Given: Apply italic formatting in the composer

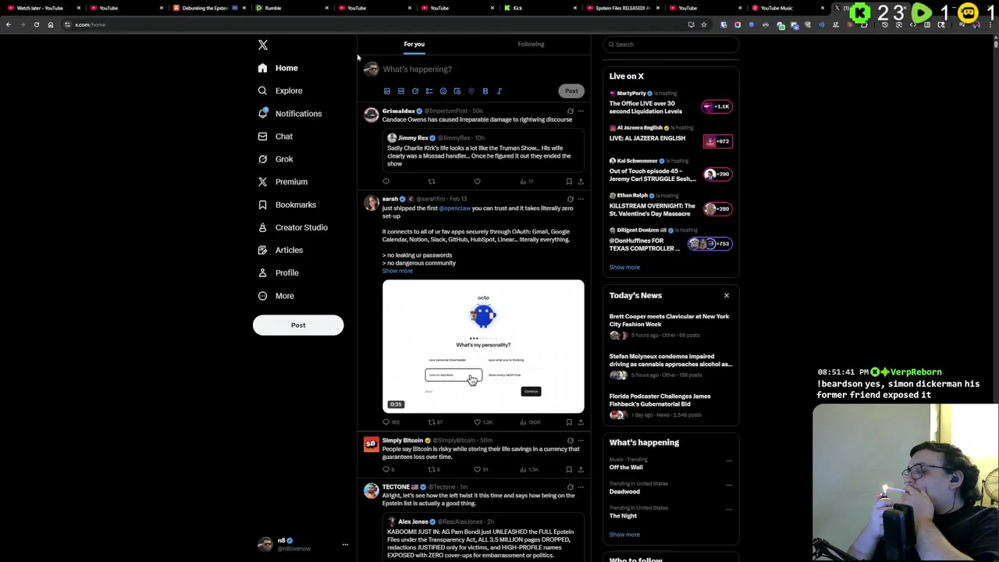Looking at the screenshot, I should [499, 91].
